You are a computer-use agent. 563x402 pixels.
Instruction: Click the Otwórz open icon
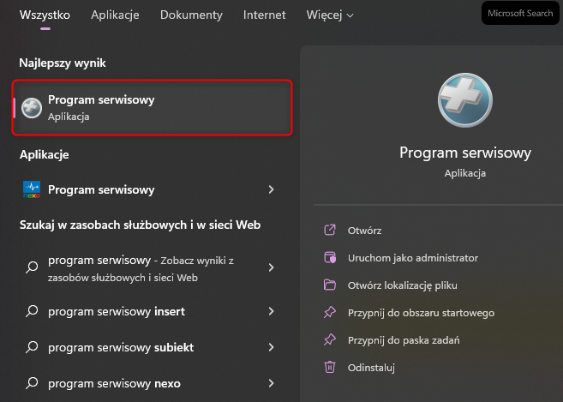tap(329, 231)
